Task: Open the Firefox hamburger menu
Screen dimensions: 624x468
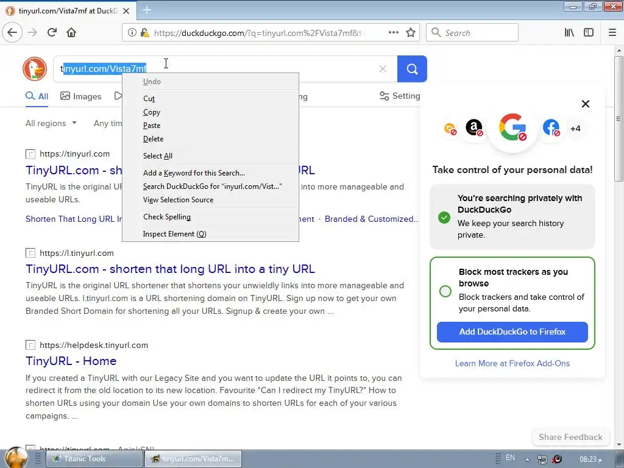Action: click(612, 32)
